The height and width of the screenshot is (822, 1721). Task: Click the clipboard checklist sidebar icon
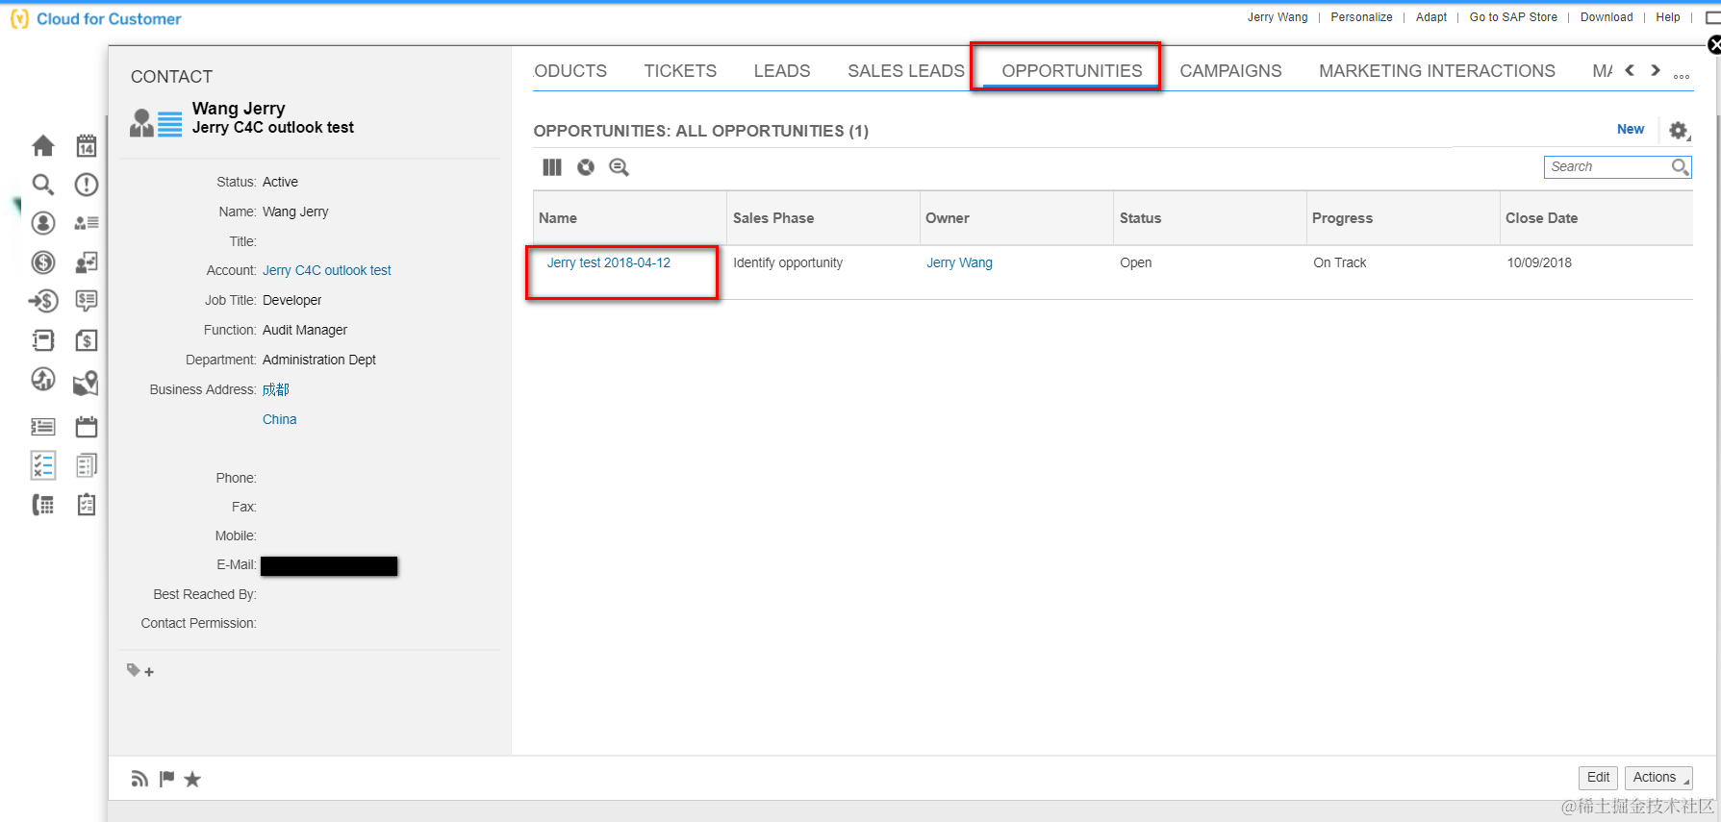tap(87, 505)
